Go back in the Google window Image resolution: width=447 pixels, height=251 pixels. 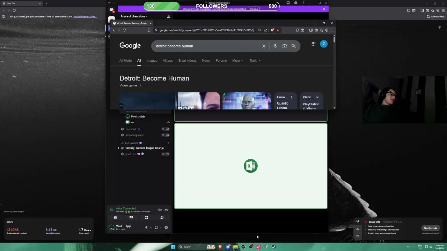[114, 30]
